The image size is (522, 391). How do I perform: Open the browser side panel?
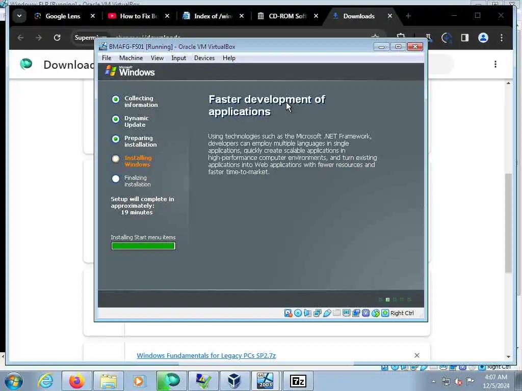(x=465, y=38)
